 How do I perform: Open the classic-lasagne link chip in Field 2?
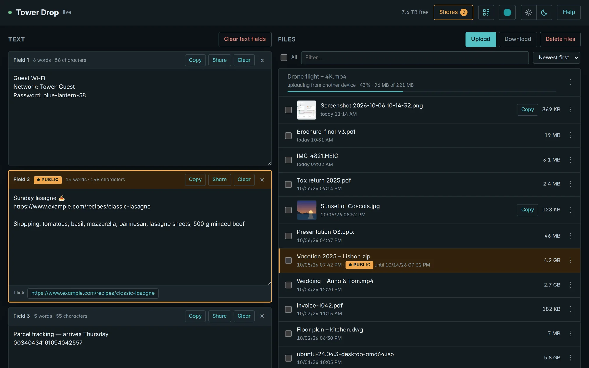93,293
